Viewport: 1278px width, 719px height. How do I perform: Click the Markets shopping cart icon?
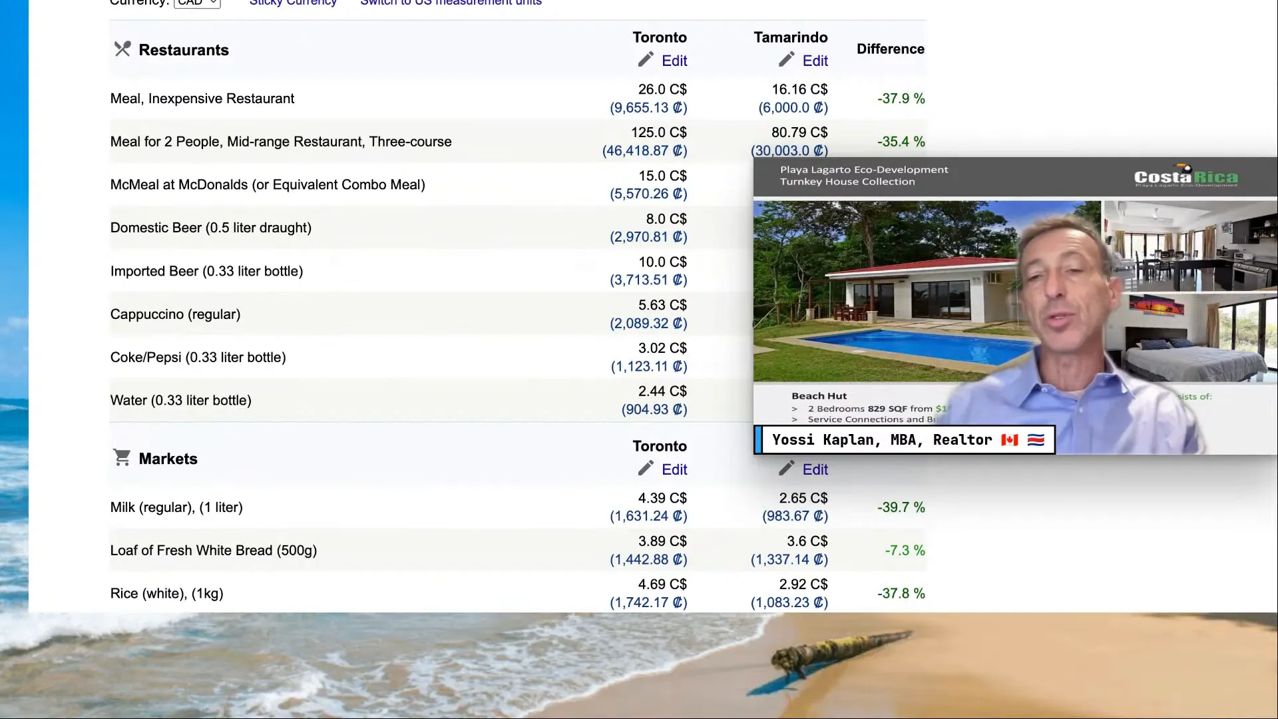pyautogui.click(x=122, y=457)
